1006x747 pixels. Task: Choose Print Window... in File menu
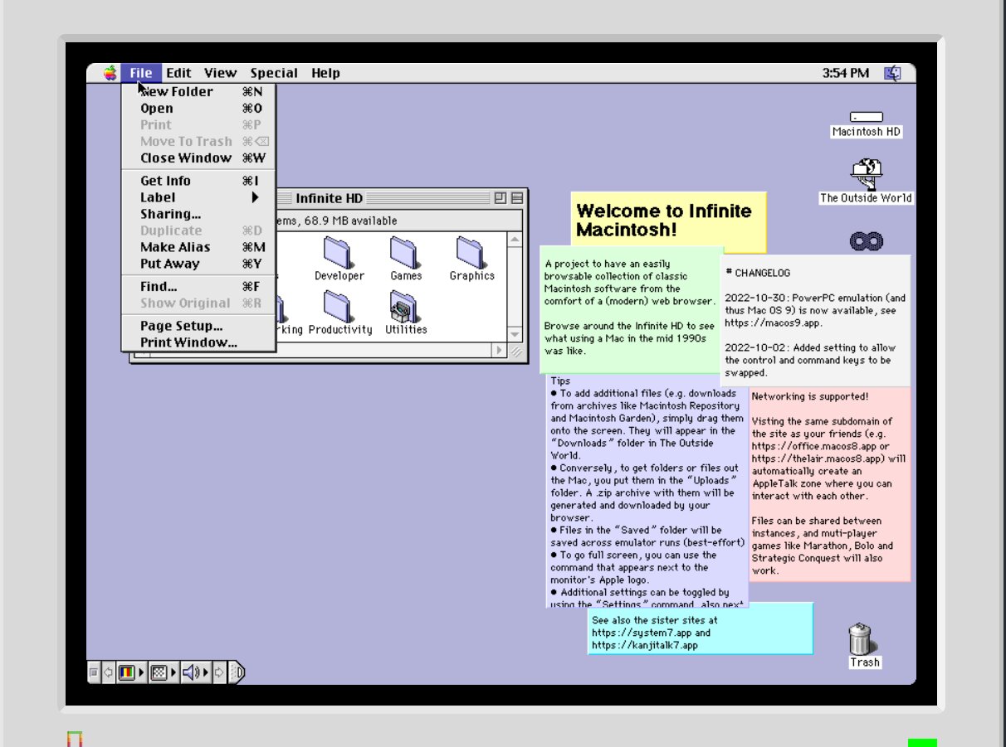[198, 342]
